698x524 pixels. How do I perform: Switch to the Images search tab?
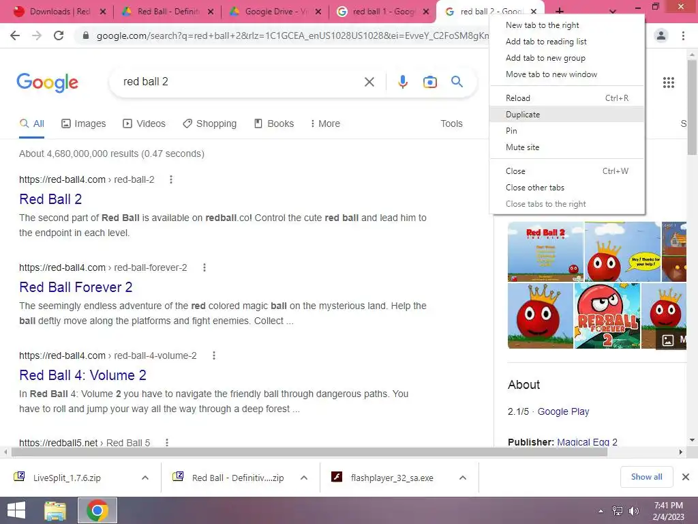(84, 124)
